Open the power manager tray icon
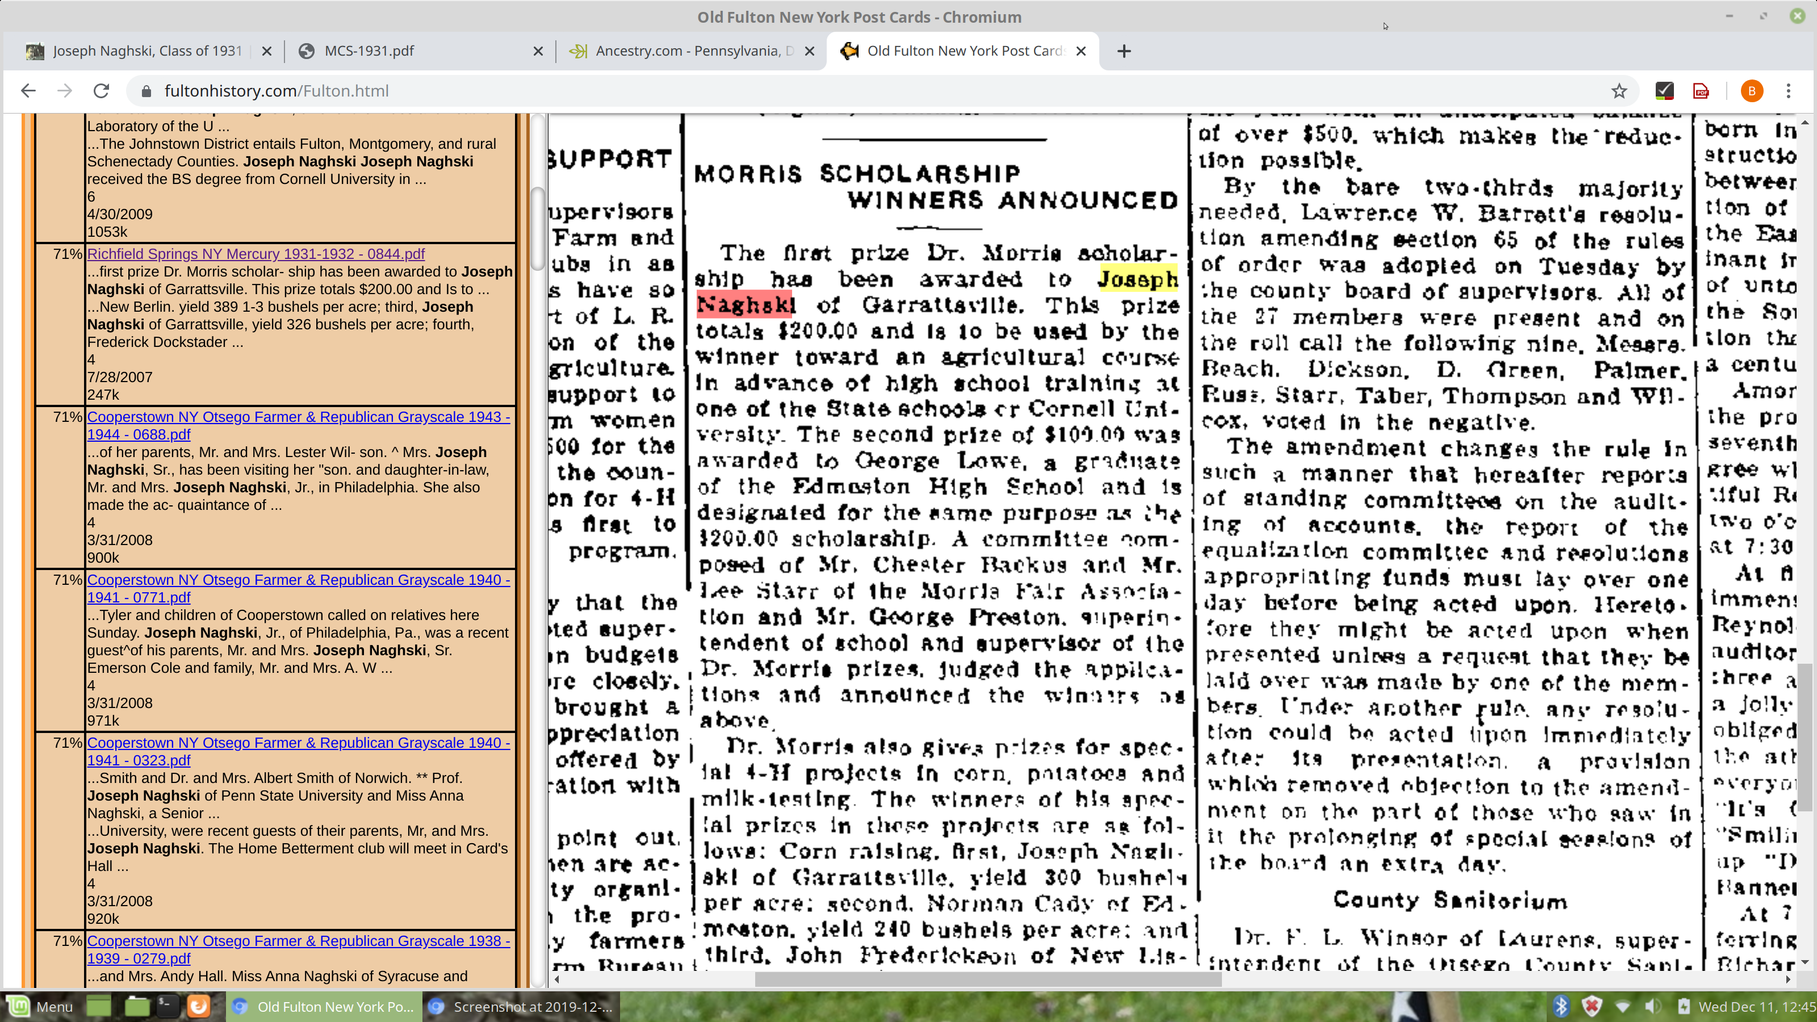The height and width of the screenshot is (1022, 1817). tap(1684, 1007)
